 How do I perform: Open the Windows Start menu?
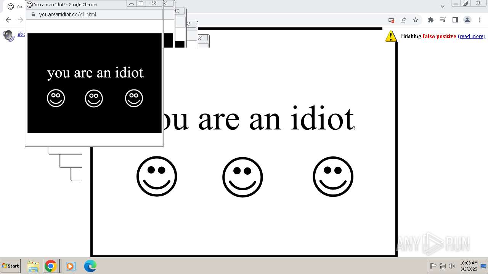(x=11, y=266)
